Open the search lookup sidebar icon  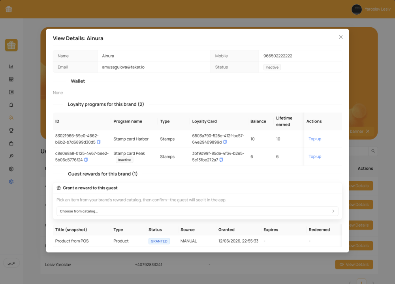(x=11, y=156)
